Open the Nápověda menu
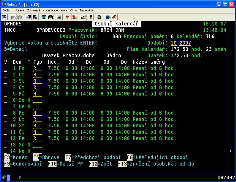Viewport: 236px width, 182px height. (x=87, y=10)
